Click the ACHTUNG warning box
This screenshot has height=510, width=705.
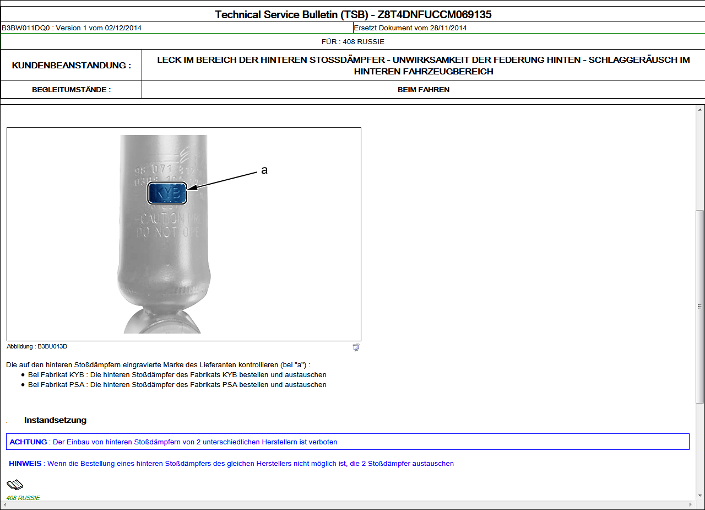click(348, 442)
